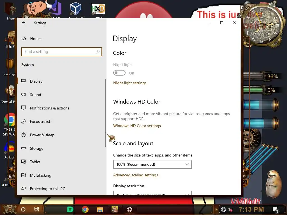Select Display in the System sidebar
The width and height of the screenshot is (287, 215).
(36, 81)
